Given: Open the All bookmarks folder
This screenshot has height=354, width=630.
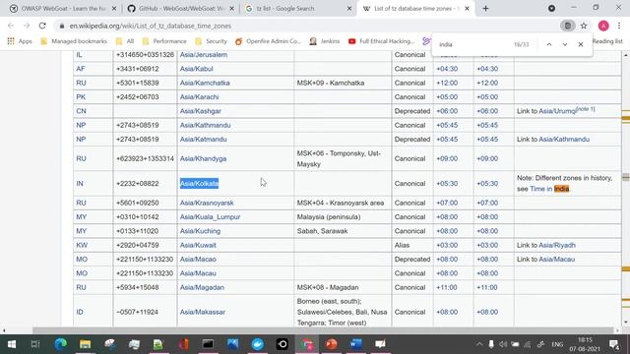Looking at the screenshot, I should coord(125,41).
